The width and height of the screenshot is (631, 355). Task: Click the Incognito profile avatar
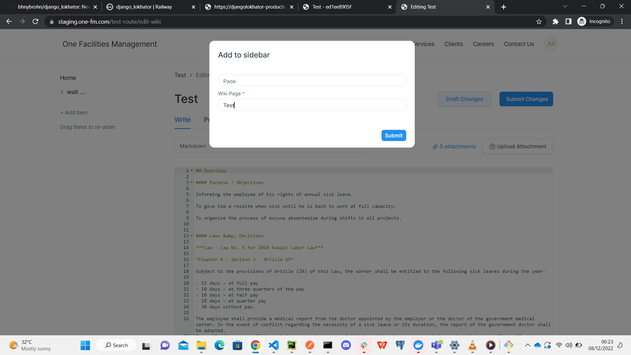[x=581, y=21]
